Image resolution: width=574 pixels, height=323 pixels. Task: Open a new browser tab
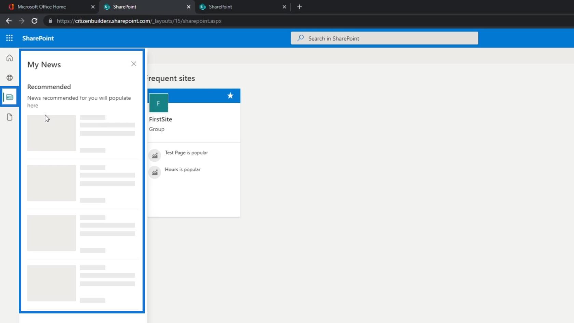(x=300, y=7)
